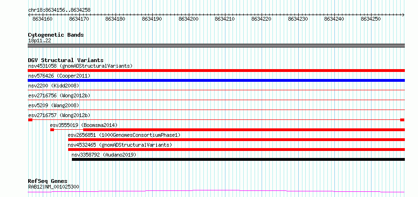Click the red esv2656851 variant bar
The height and width of the screenshot is (197, 418).
236,140
